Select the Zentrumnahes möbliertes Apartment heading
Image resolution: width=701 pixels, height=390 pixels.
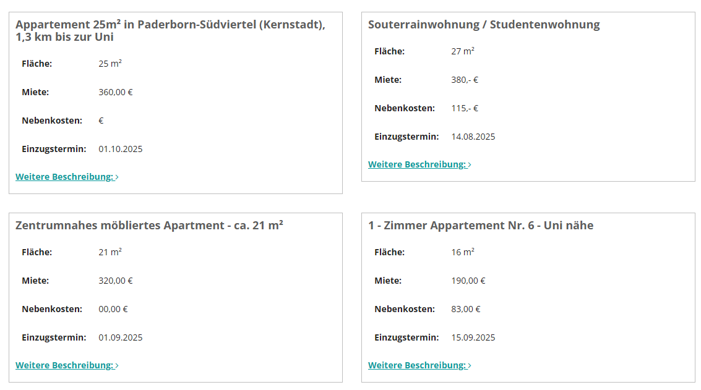pyautogui.click(x=149, y=226)
